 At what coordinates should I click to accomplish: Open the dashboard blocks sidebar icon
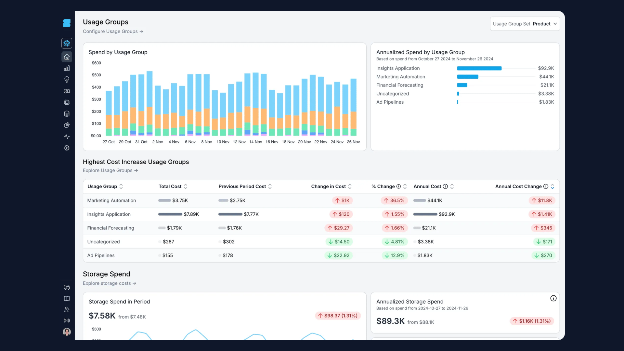67,91
